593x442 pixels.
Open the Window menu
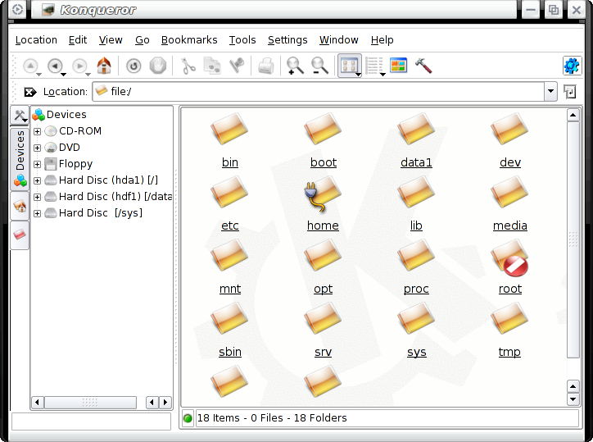click(x=339, y=39)
